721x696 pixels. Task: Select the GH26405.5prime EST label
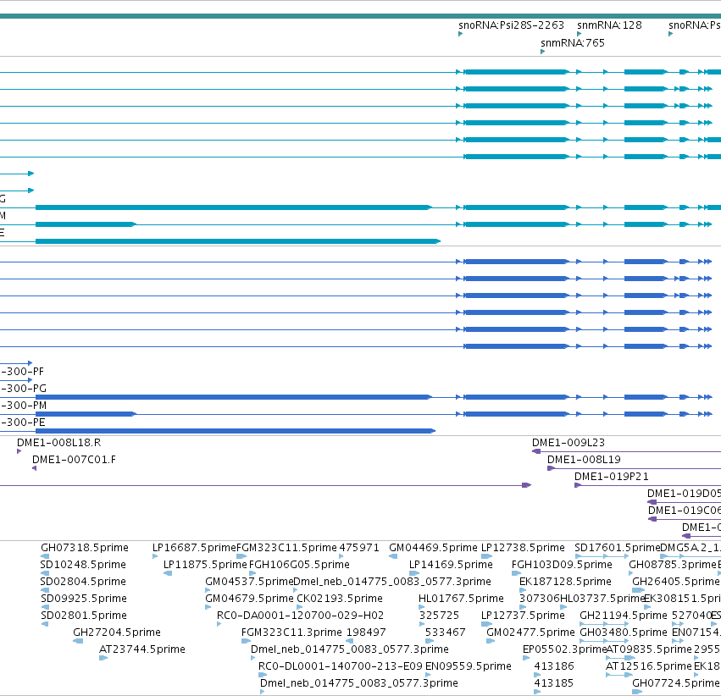click(x=675, y=582)
